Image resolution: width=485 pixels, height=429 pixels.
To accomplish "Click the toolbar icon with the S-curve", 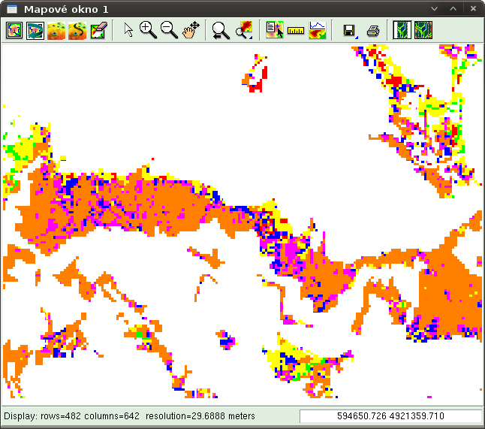I will (x=77, y=30).
